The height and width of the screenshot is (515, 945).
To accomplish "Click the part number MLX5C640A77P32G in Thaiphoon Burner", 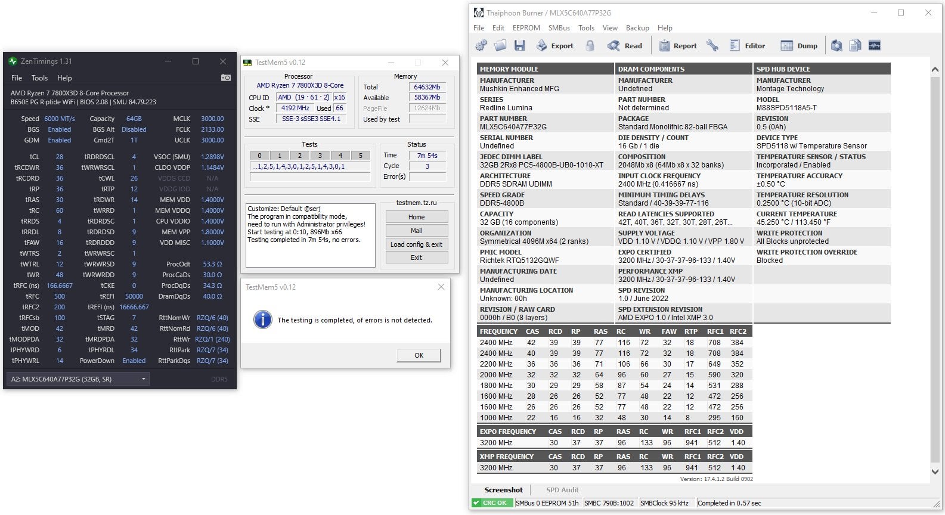I will tap(513, 127).
